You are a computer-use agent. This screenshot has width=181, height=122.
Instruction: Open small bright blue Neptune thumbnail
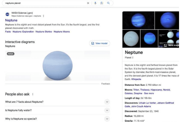pos(149,39)
